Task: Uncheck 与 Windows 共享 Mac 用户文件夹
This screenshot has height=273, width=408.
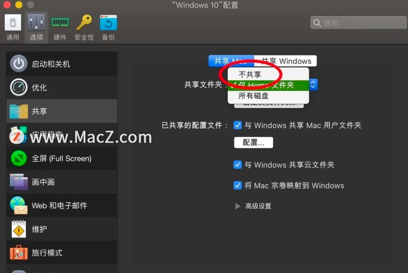Action: pos(238,125)
